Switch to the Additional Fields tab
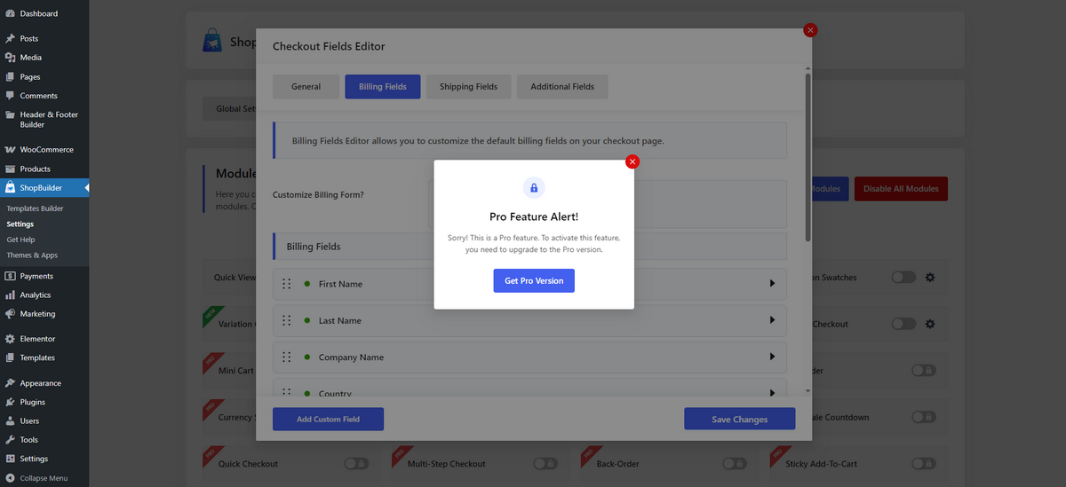This screenshot has height=487, width=1066. pyautogui.click(x=562, y=87)
